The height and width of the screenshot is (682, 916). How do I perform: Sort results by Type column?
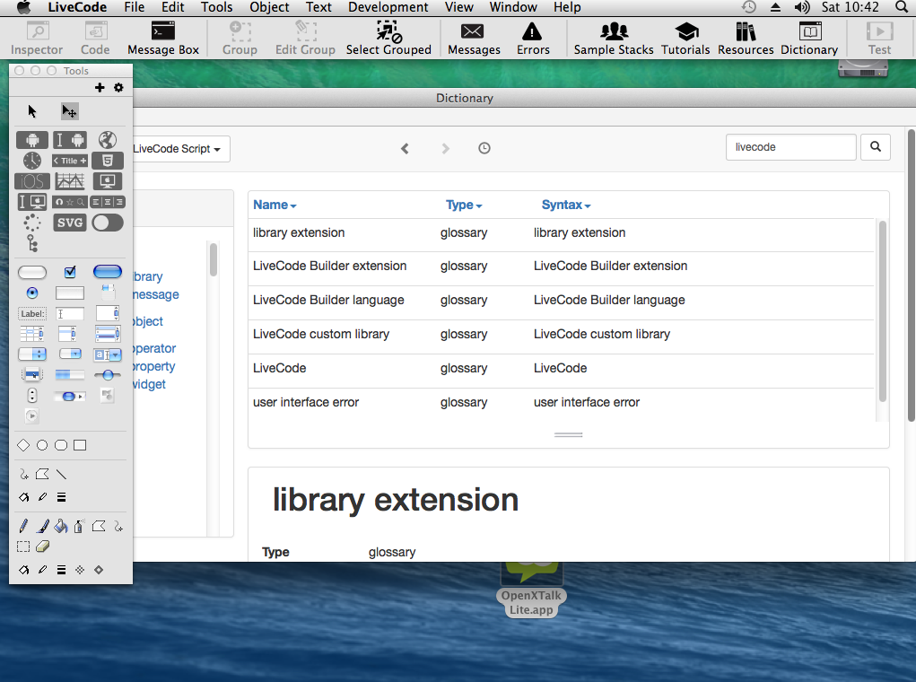pyautogui.click(x=464, y=205)
